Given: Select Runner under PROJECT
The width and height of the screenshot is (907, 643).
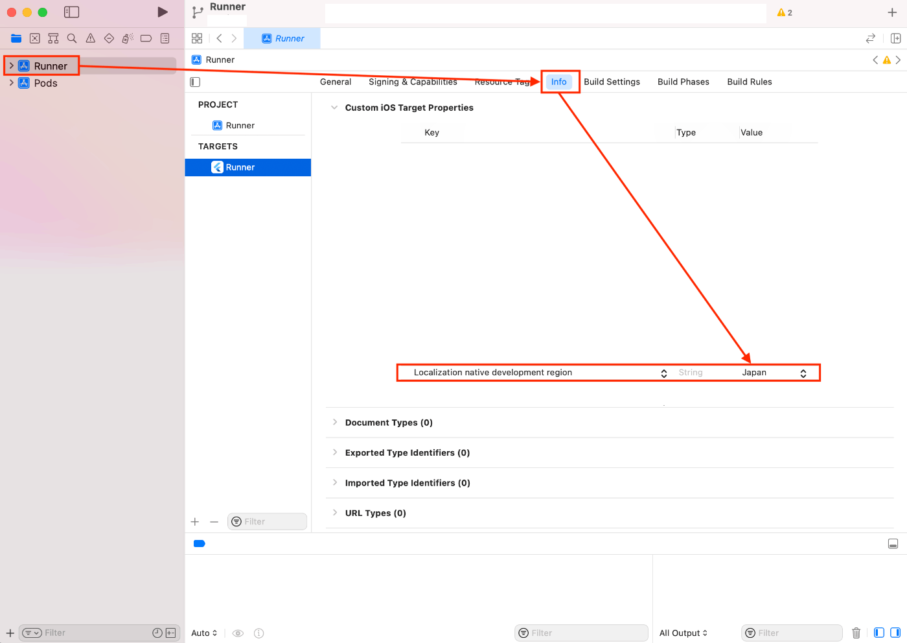Looking at the screenshot, I should [233, 125].
